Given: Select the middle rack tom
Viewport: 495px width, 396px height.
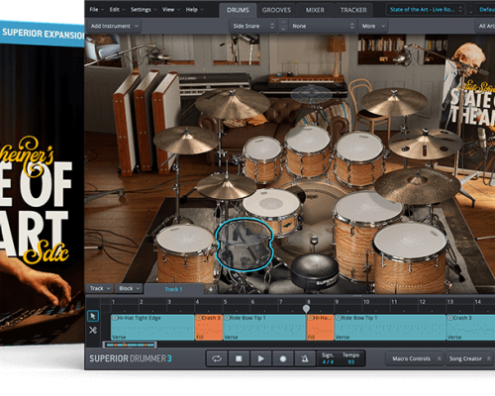Looking at the screenshot, I should point(308,150).
